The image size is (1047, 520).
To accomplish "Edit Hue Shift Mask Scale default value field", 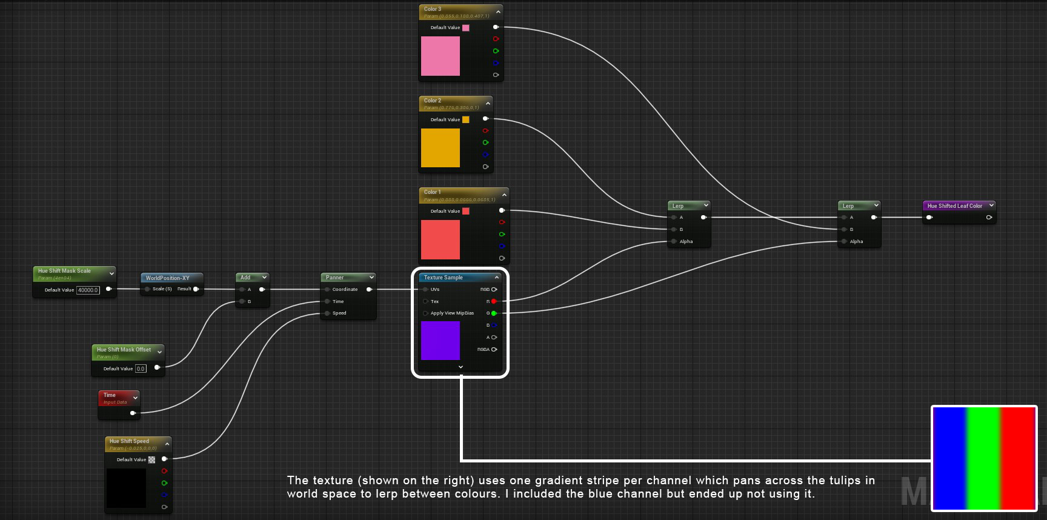I will pos(88,290).
